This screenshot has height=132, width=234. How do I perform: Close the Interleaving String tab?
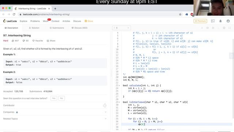pos(49,9)
